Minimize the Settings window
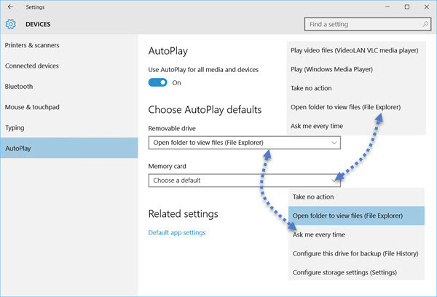The image size is (437, 297). click(387, 7)
